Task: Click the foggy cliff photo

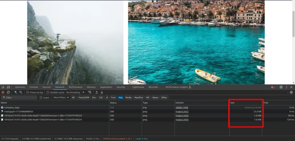Action: coord(75,42)
